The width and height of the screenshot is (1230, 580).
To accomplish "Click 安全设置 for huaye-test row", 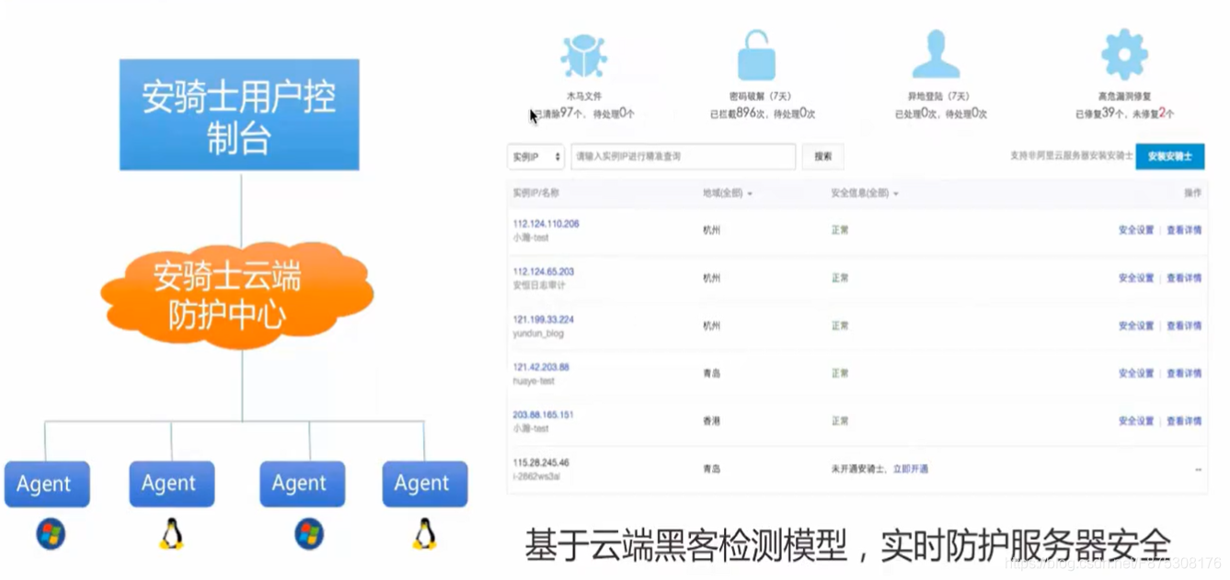I will click(1136, 374).
